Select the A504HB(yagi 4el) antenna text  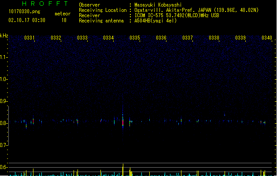(155, 21)
